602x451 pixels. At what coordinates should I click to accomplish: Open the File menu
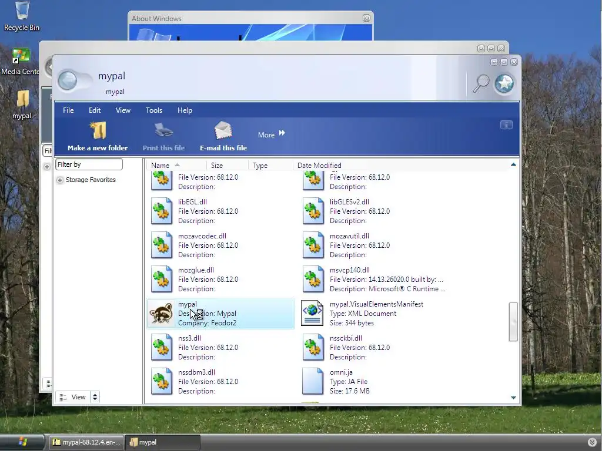[68, 110]
